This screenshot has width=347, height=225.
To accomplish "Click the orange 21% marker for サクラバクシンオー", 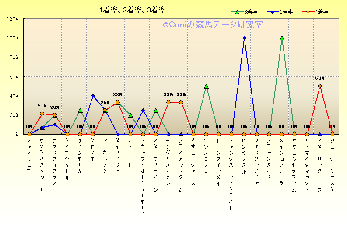I will (x=42, y=114).
